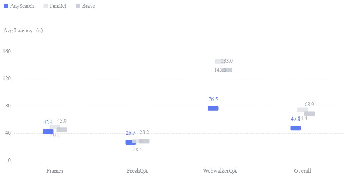This screenshot has height=192, width=356.
Task: Select the AnySearch marker for WebwalkerQA
Action: (213, 109)
